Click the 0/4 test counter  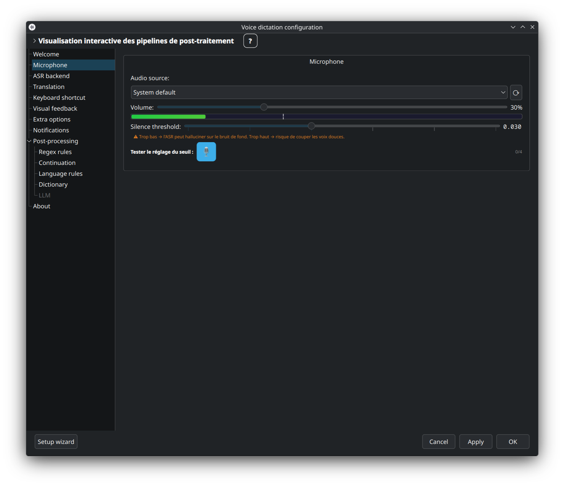(518, 152)
